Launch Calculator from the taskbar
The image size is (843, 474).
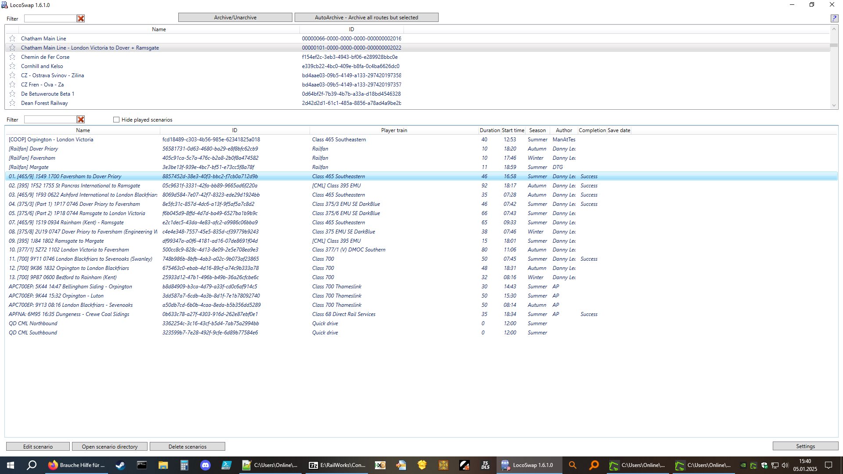coord(184,465)
